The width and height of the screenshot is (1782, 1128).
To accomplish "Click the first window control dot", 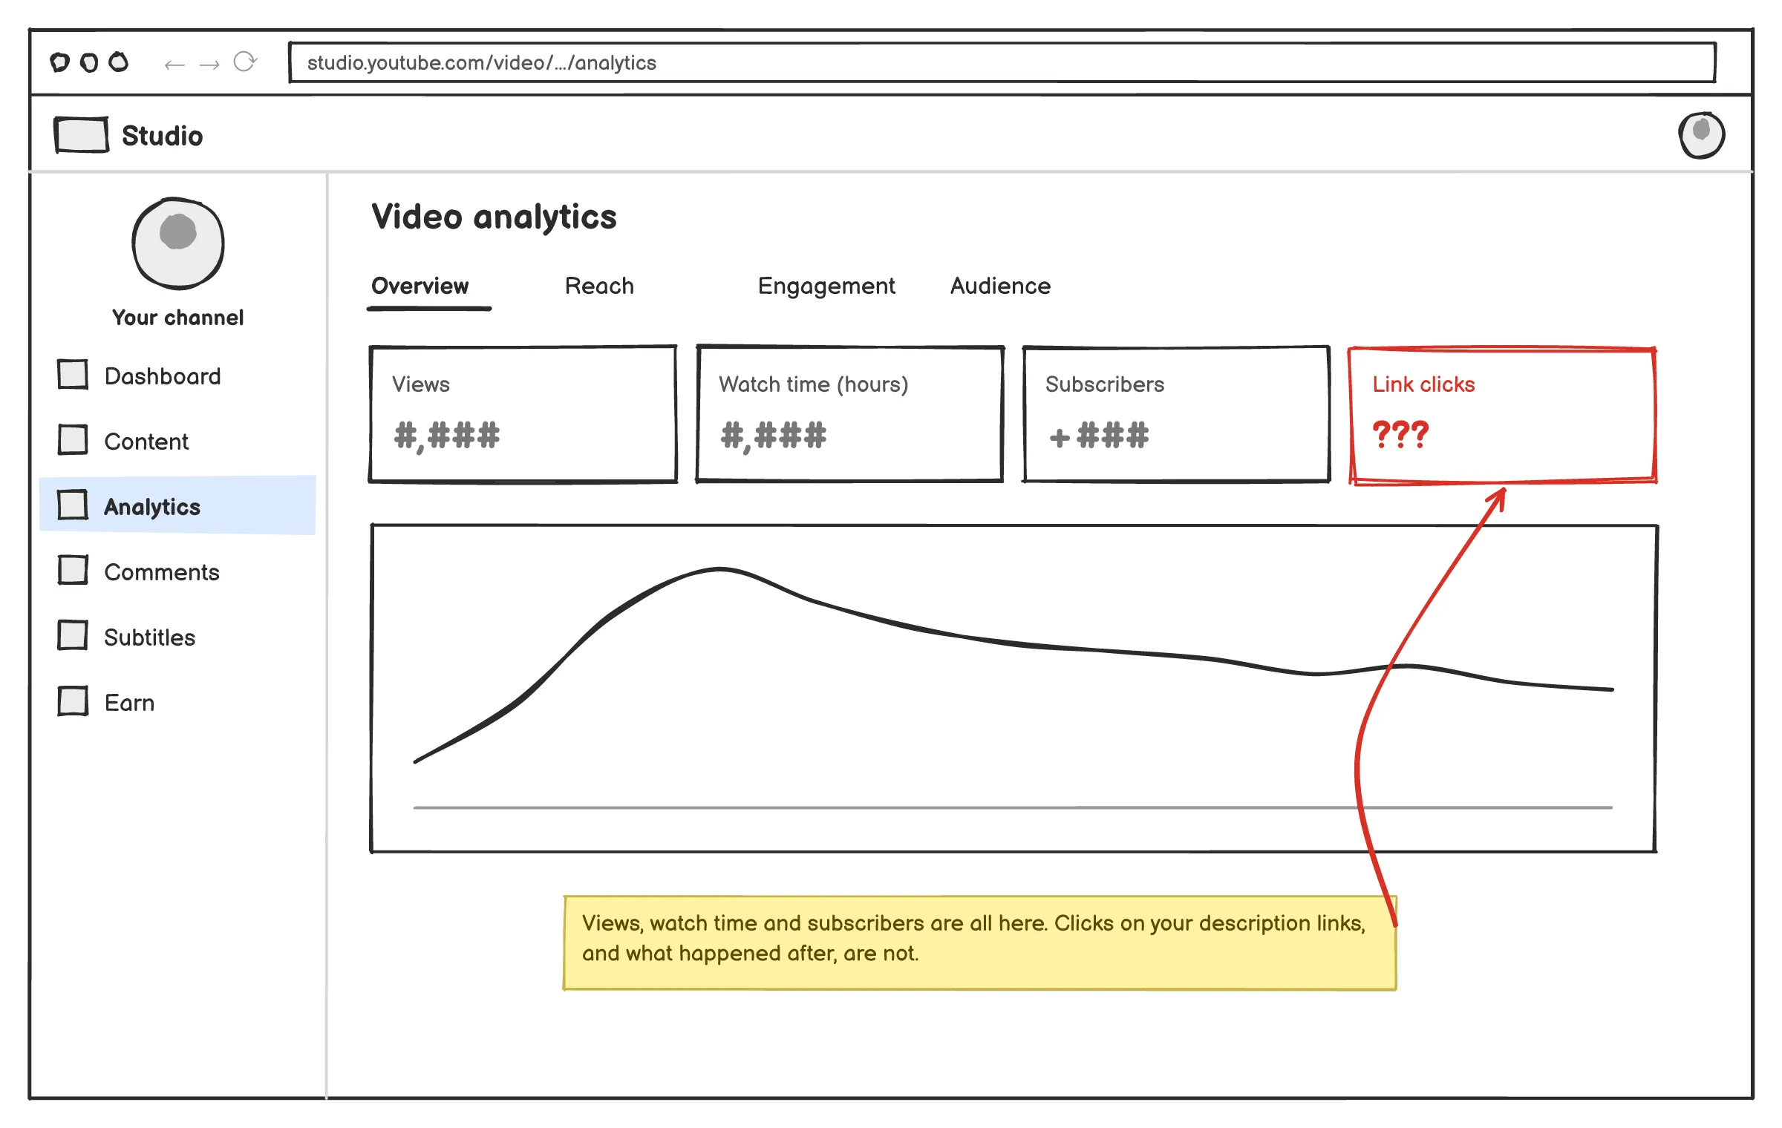I will coord(59,62).
